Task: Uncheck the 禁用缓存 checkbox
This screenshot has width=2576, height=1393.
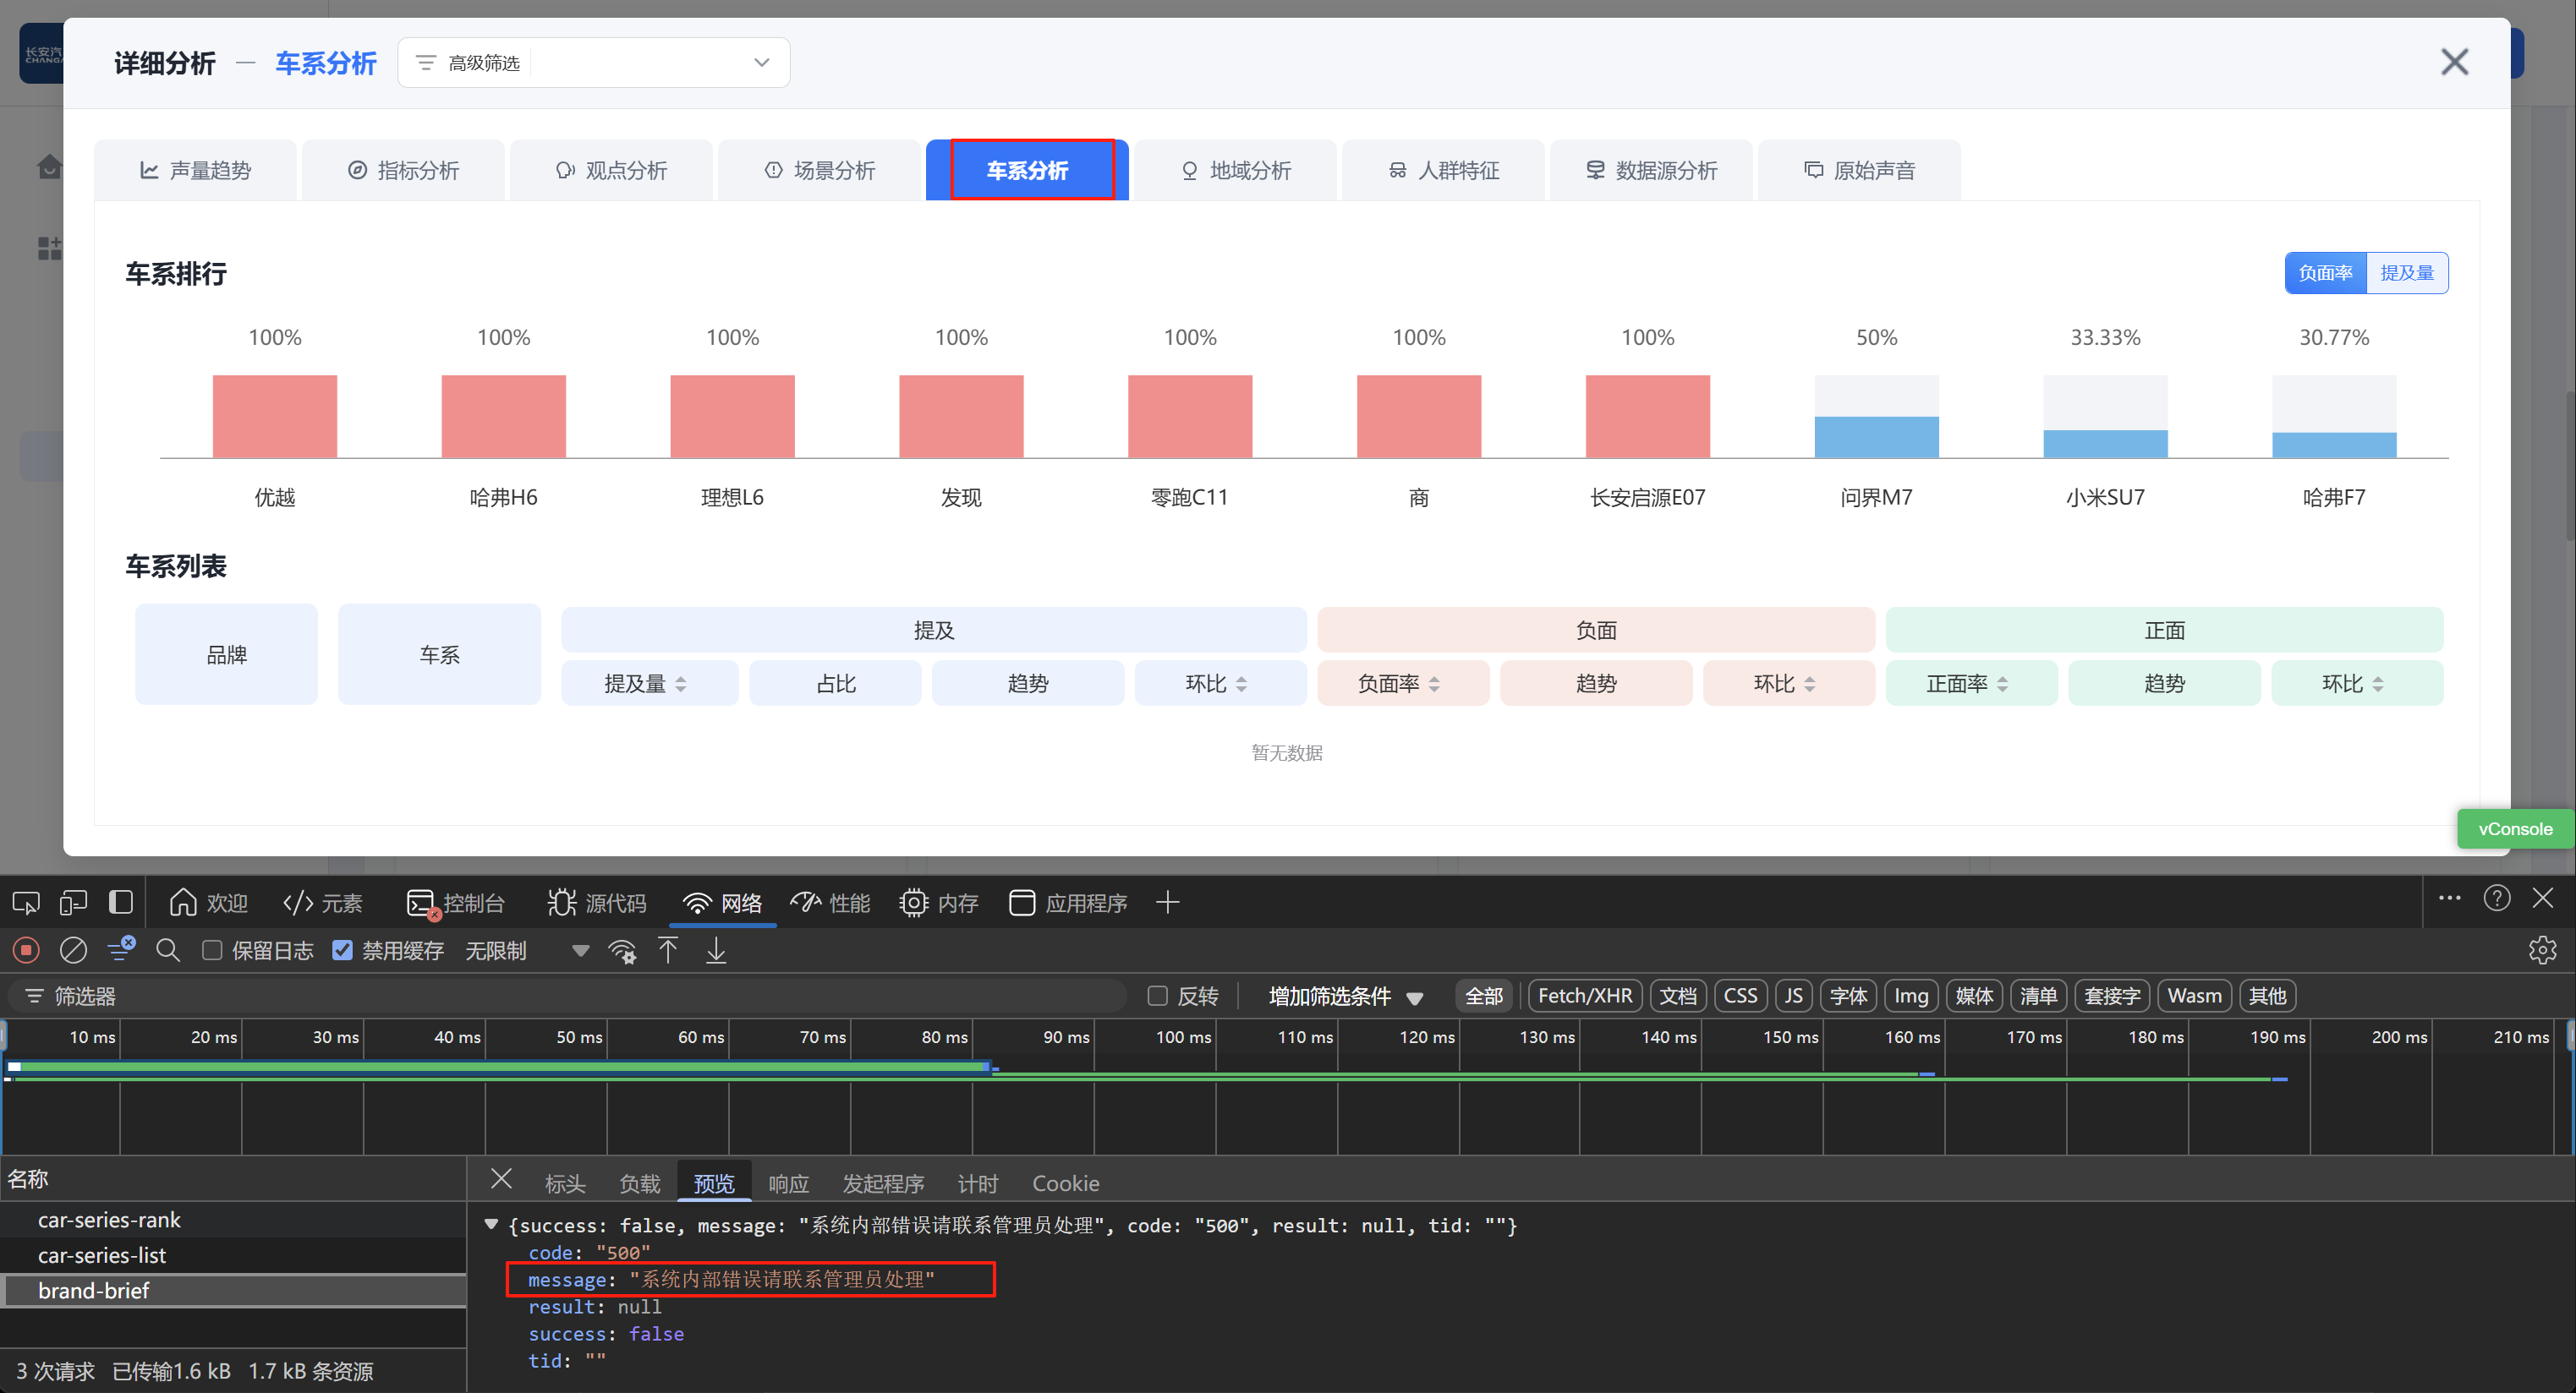Action: point(342,950)
